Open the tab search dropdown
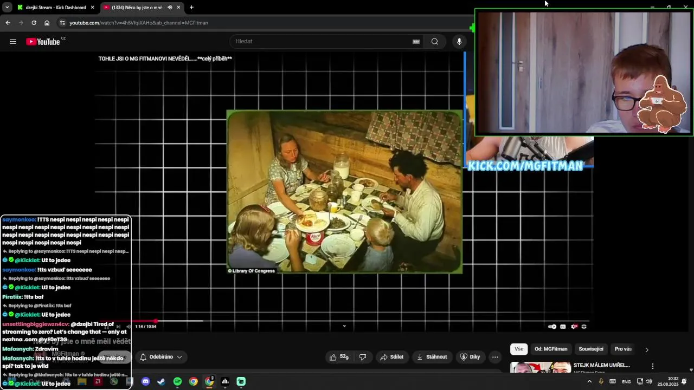 click(7, 8)
